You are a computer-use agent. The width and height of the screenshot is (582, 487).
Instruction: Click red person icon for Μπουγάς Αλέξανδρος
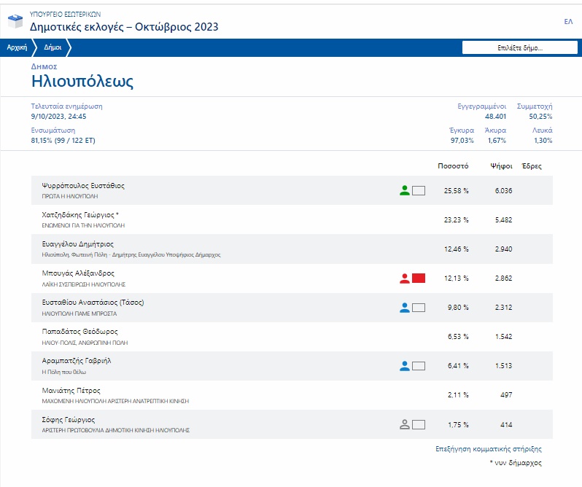[x=405, y=278]
